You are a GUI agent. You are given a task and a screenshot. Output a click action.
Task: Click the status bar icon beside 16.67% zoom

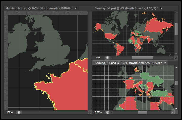pyautogui.click(x=108, y=112)
